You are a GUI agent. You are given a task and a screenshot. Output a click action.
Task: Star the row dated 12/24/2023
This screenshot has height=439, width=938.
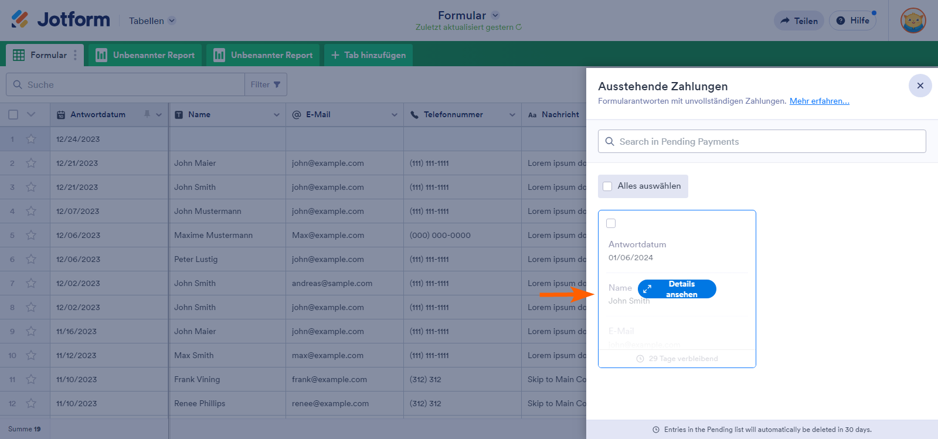[31, 139]
